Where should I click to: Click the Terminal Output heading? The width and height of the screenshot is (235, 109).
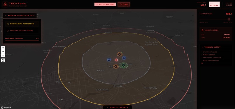coord(213,47)
